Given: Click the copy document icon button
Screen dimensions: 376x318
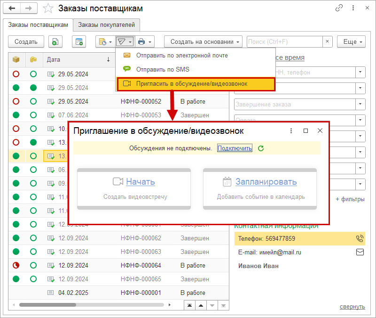Looking at the screenshot, I should [55, 41].
